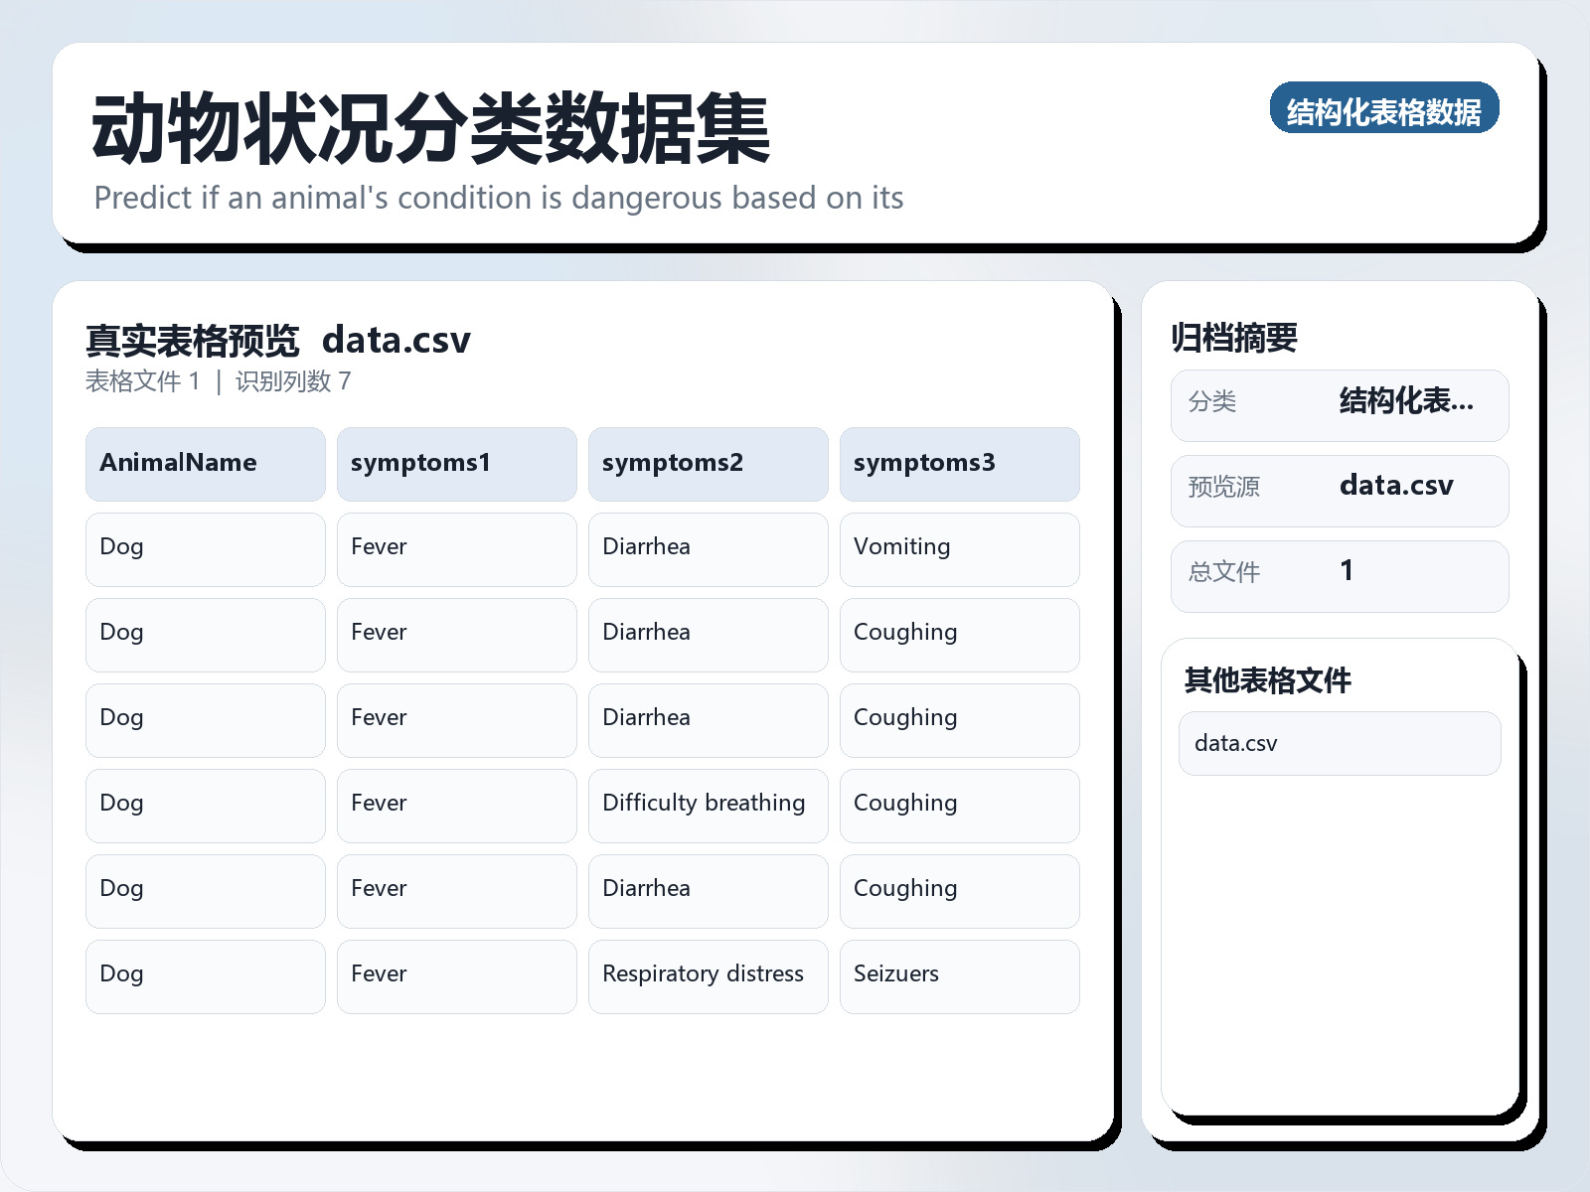The image size is (1590, 1192).
Task: Click the Vomiting cell in first row
Action: point(959,548)
